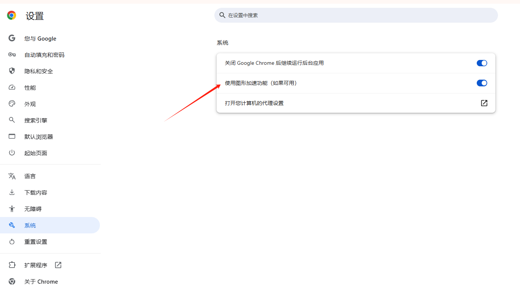Click the shield icon for 隐私和安全
The height and width of the screenshot is (300, 520).
[x=12, y=71]
